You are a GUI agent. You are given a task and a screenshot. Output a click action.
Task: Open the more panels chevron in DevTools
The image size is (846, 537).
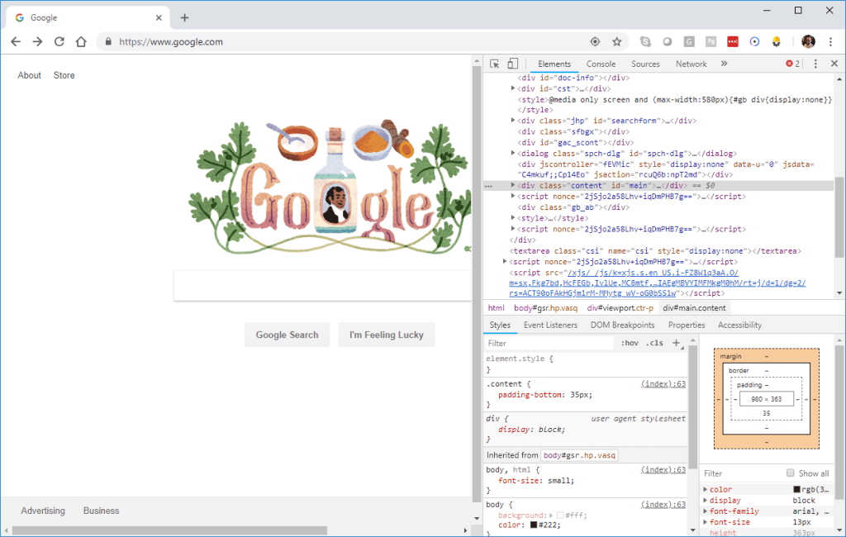pos(725,63)
